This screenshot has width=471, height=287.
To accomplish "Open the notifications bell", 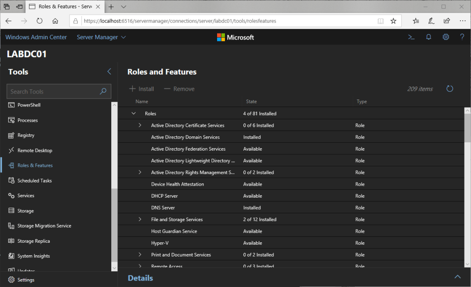I will [x=429, y=37].
